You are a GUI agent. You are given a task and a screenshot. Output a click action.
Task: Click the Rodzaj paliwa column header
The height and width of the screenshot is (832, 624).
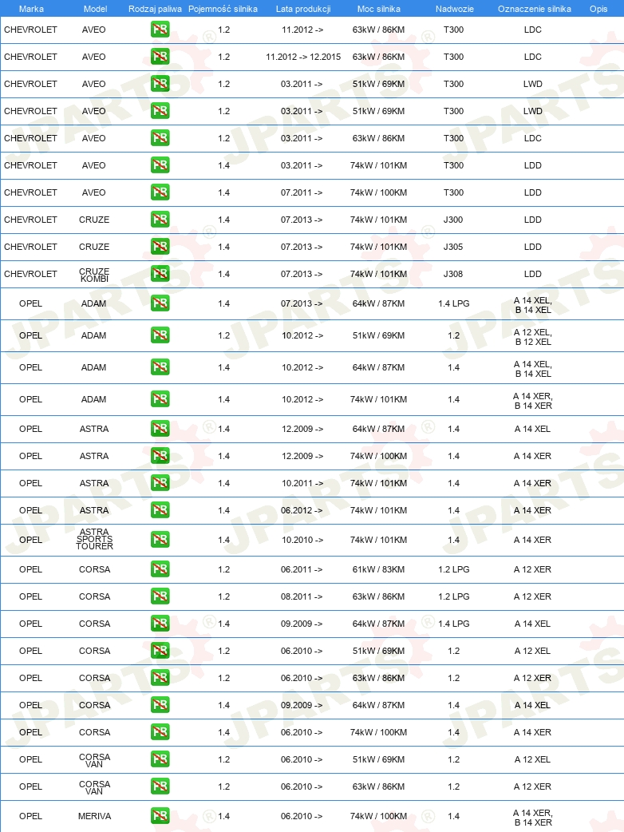click(155, 9)
